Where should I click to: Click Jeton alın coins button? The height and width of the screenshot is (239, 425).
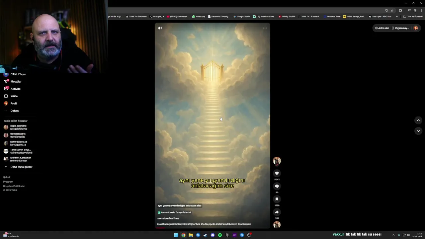tap(382, 28)
